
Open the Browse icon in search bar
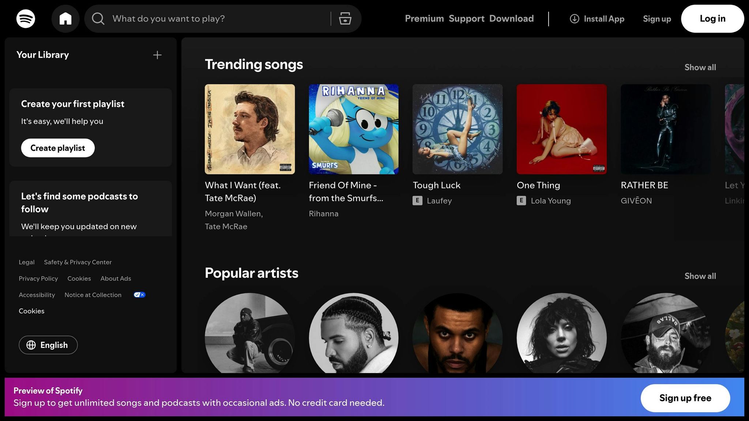click(345, 19)
